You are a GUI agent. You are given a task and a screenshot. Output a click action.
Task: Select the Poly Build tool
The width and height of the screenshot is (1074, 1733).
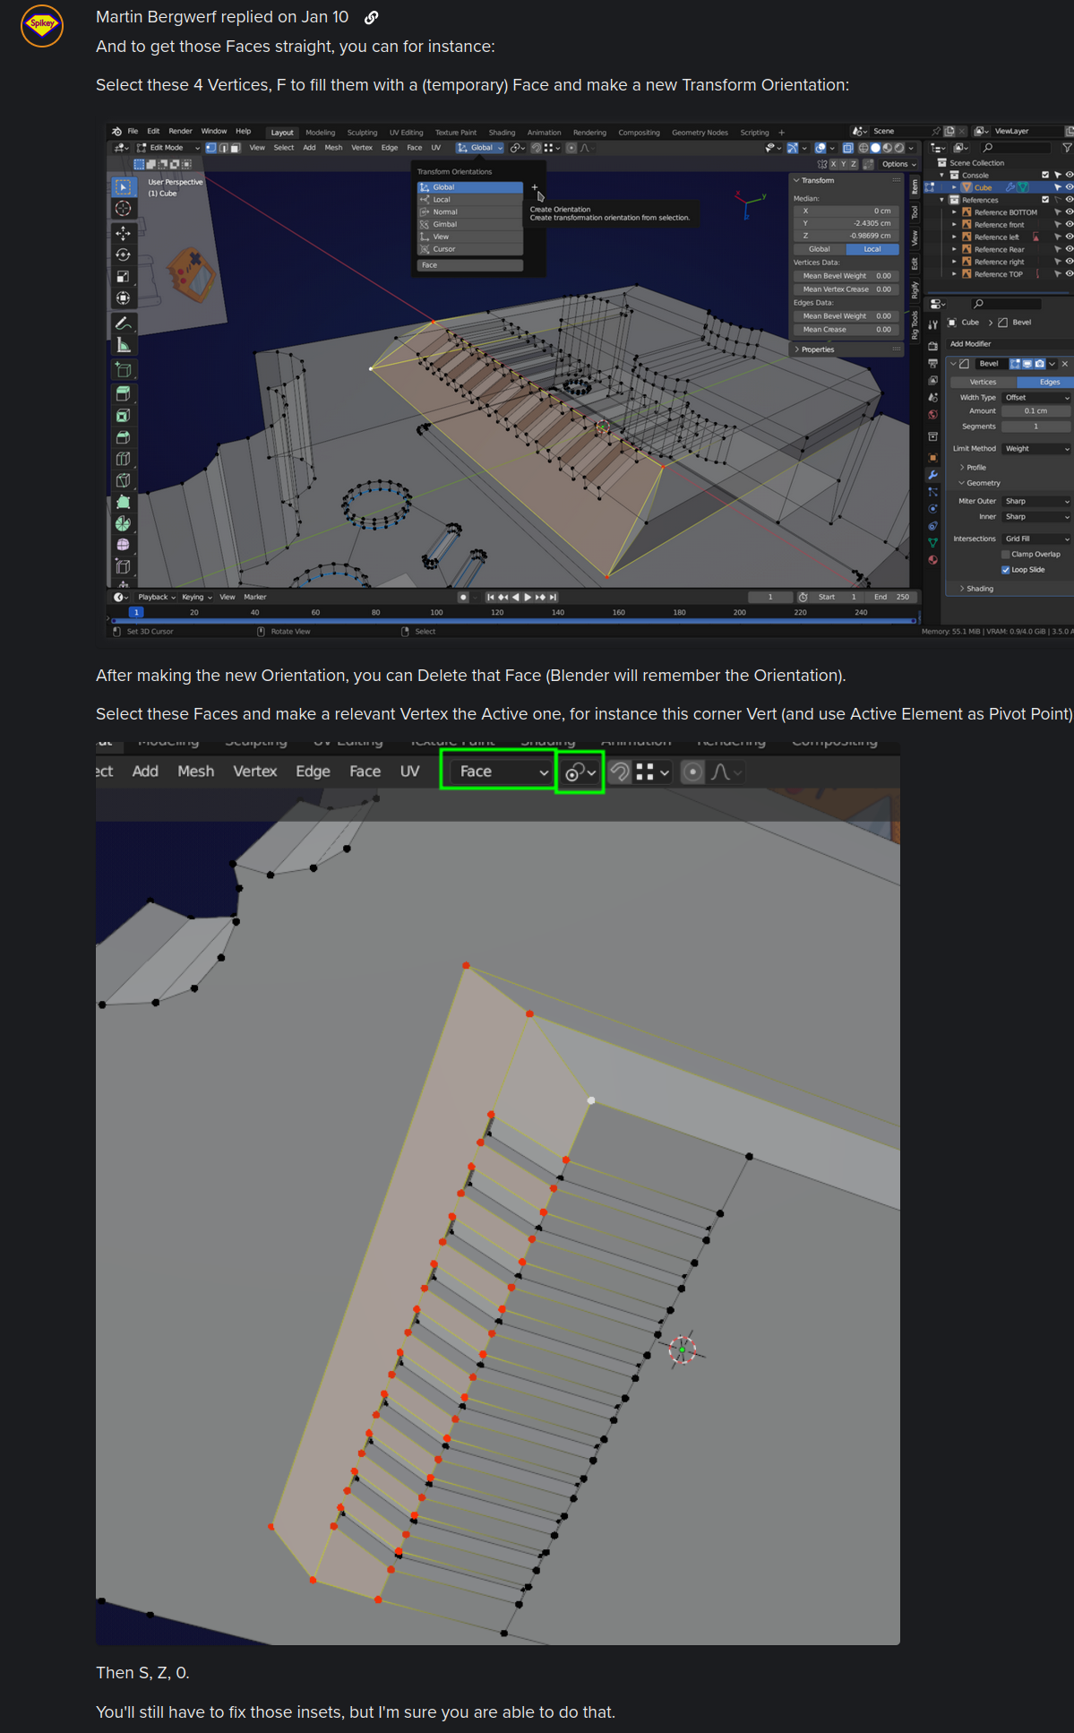click(124, 502)
